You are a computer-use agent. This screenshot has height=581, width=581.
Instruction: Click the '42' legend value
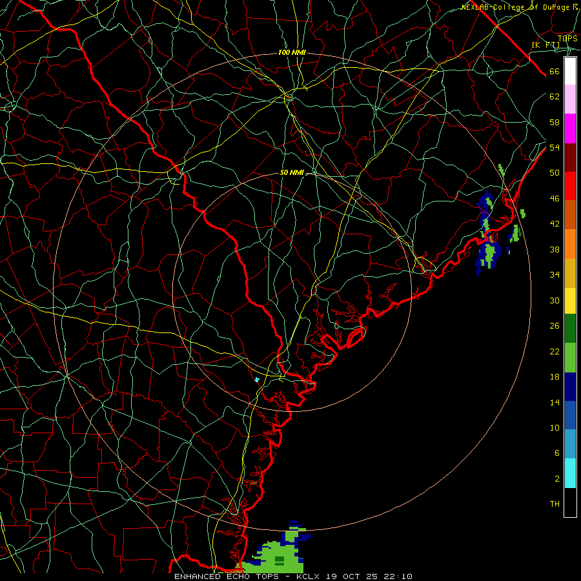click(x=555, y=223)
